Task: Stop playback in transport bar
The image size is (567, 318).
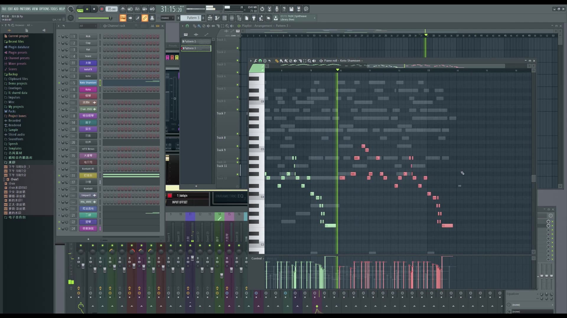Action: click(x=94, y=9)
